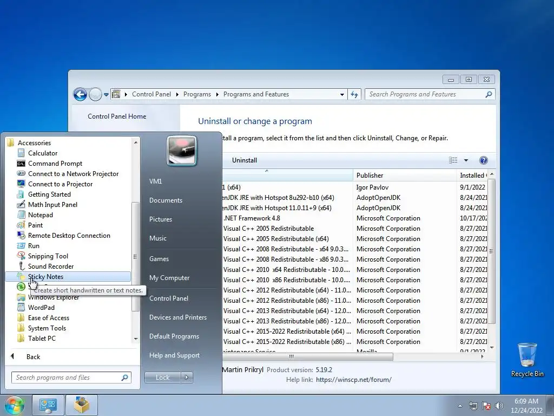Open the Run dialog
The width and height of the screenshot is (554, 416).
(34, 245)
